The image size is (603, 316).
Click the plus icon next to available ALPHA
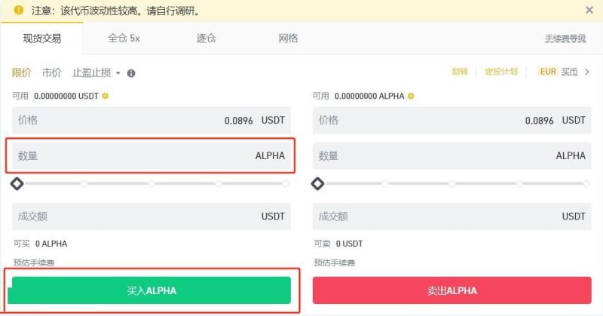(x=411, y=96)
